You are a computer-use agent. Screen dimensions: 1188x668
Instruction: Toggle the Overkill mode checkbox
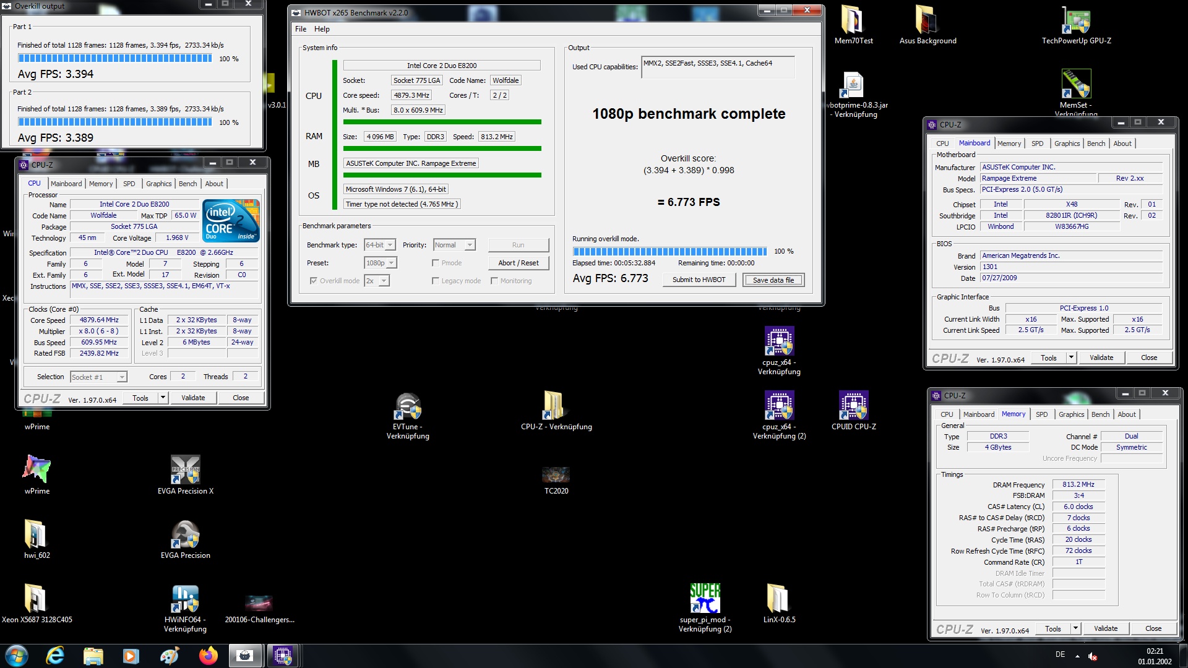(314, 281)
